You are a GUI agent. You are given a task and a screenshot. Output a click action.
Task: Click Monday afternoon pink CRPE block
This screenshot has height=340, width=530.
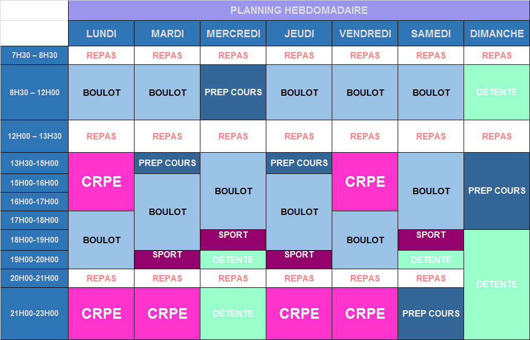[102, 181]
